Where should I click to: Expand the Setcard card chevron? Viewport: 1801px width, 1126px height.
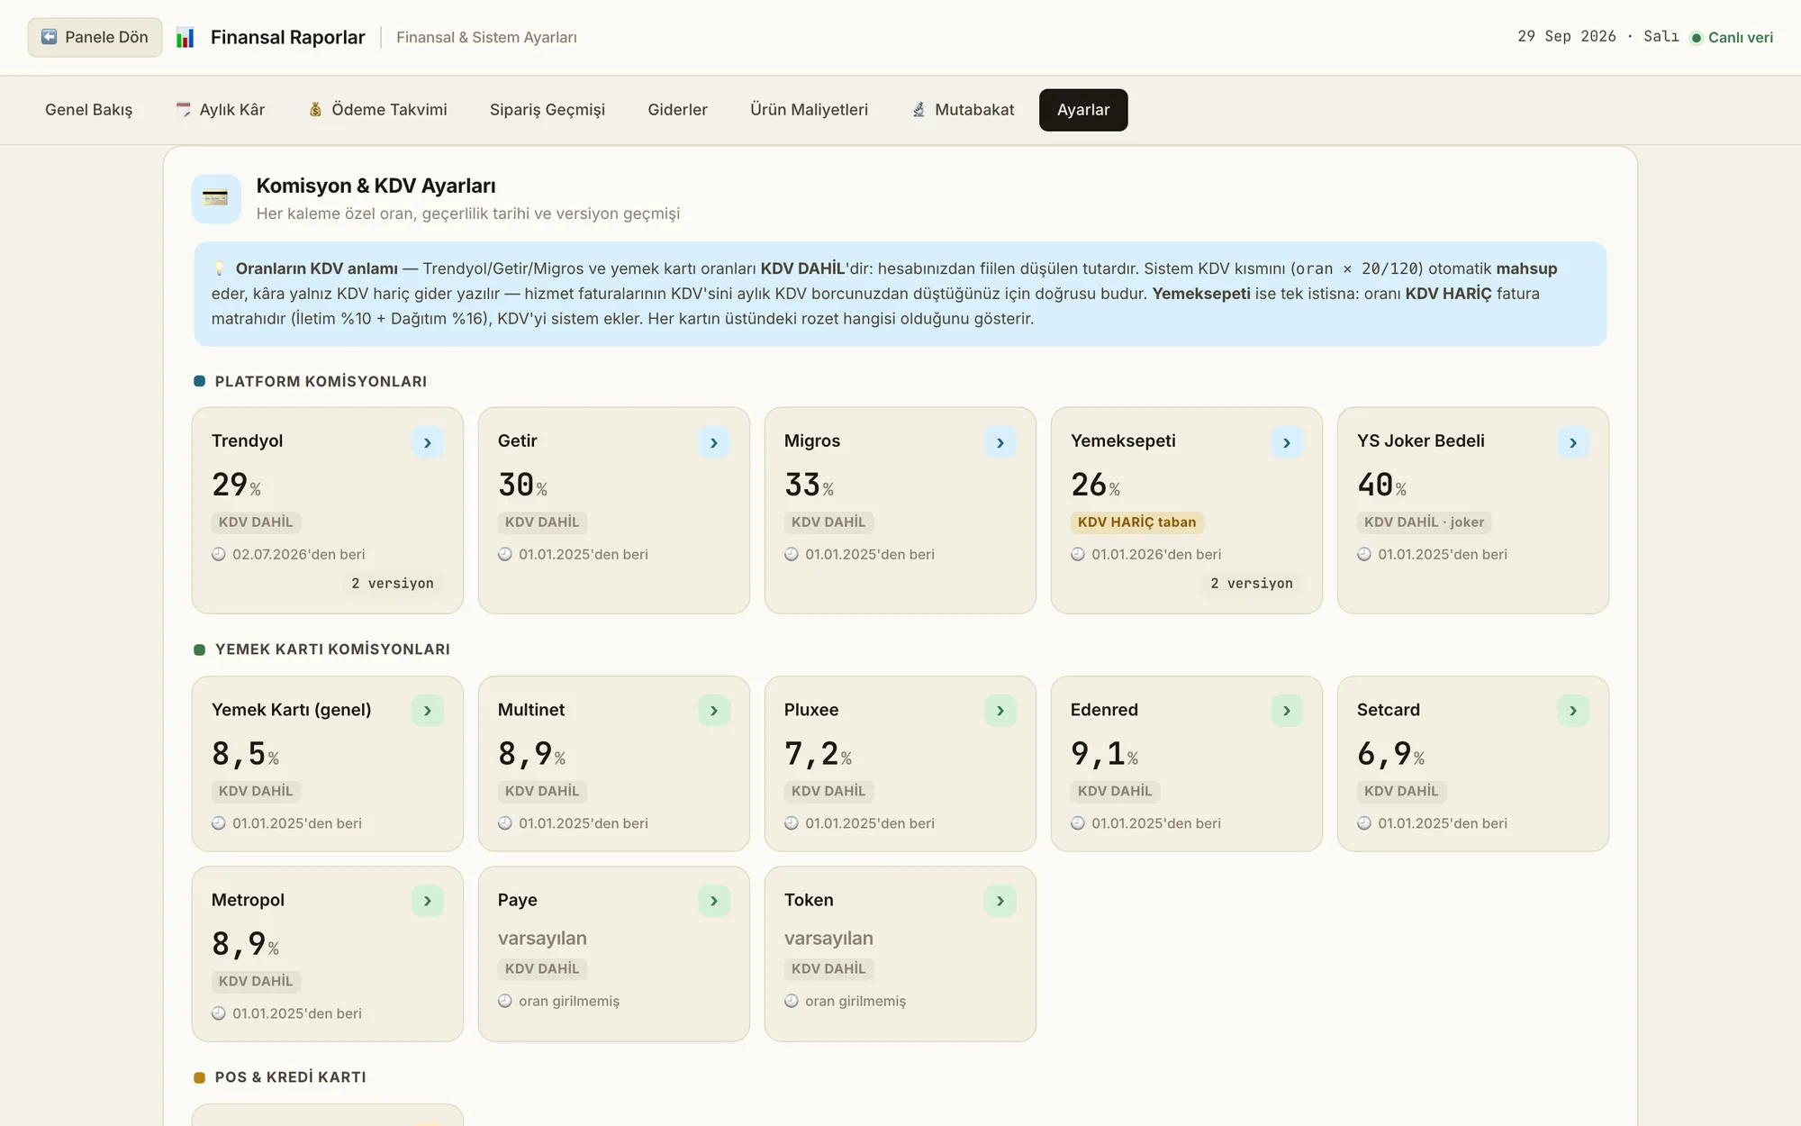click(x=1573, y=711)
